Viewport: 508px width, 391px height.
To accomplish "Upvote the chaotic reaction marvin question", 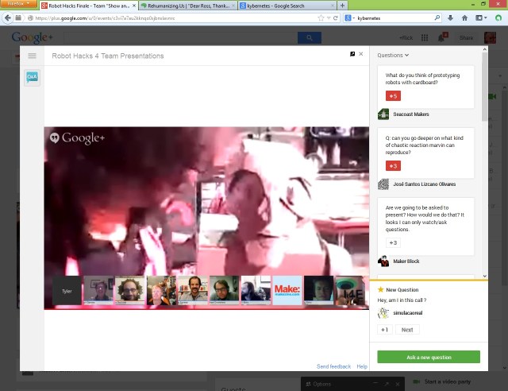I will pyautogui.click(x=392, y=166).
